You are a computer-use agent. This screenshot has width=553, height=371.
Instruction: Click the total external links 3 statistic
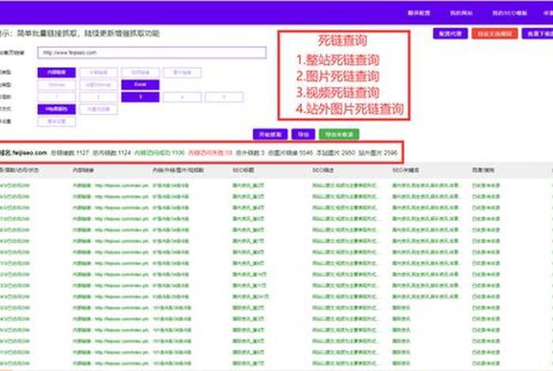coord(250,152)
